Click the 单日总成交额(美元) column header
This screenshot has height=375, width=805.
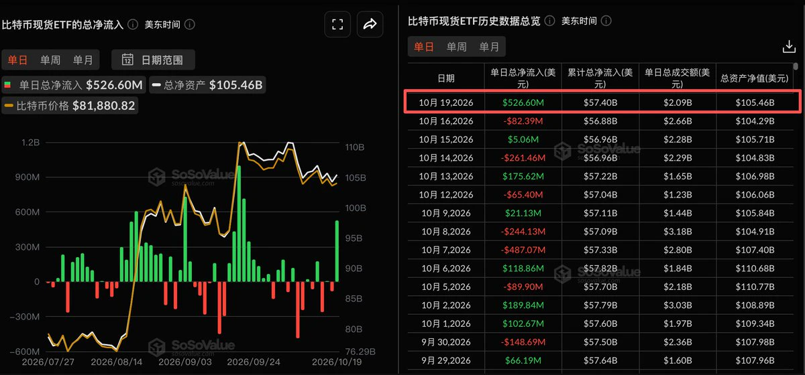click(x=678, y=78)
